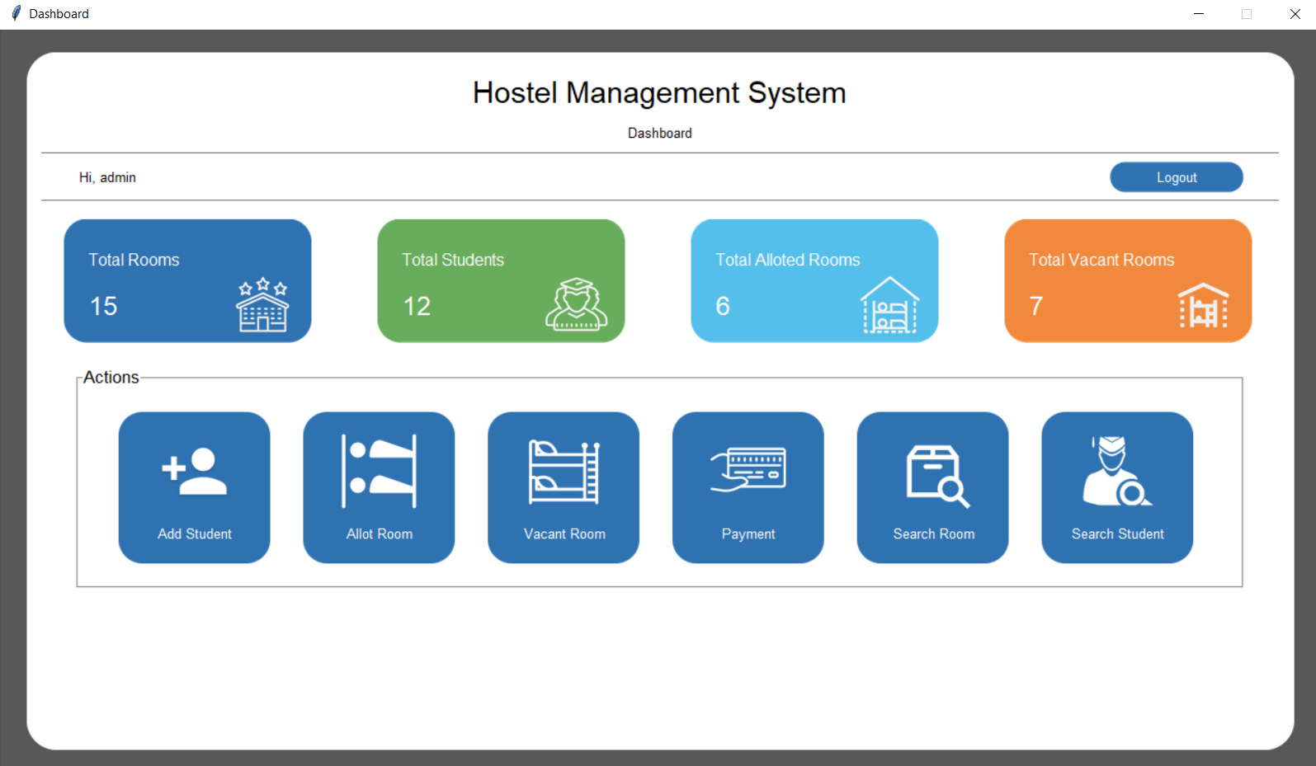Click the Total Alloted Rooms count 6
1316x766 pixels.
[x=723, y=307]
